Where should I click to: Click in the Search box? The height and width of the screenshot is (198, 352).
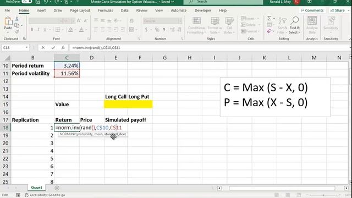(223, 2)
